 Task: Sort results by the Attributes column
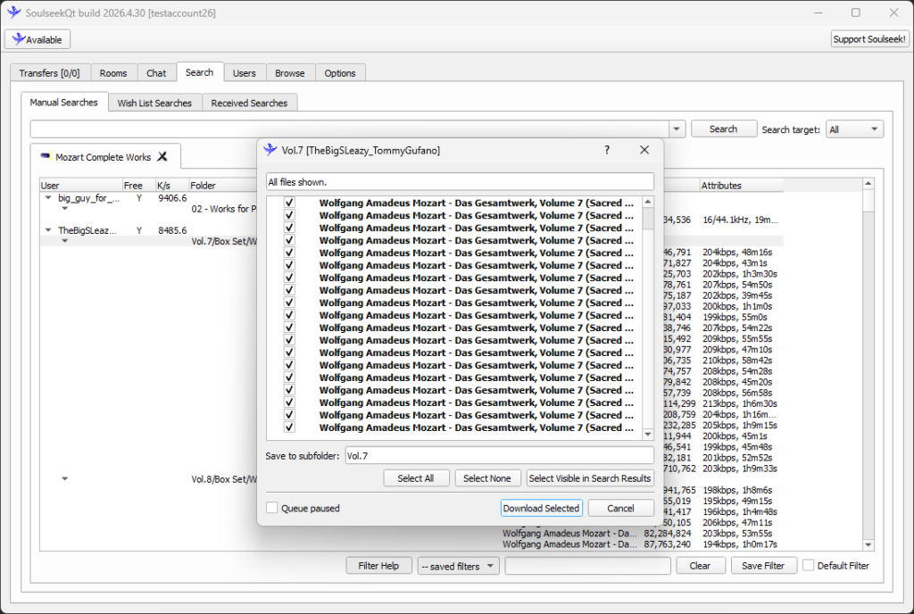pos(741,186)
